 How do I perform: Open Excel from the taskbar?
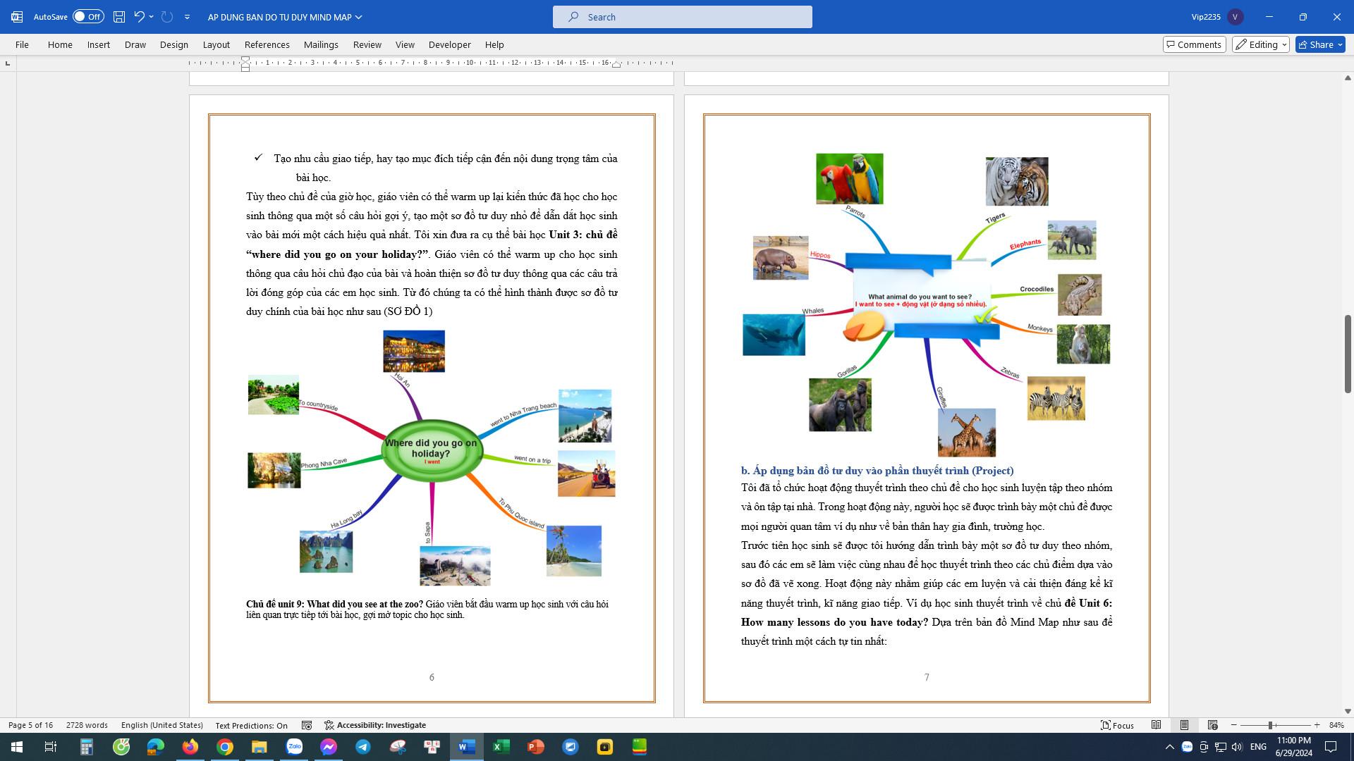[501, 747]
